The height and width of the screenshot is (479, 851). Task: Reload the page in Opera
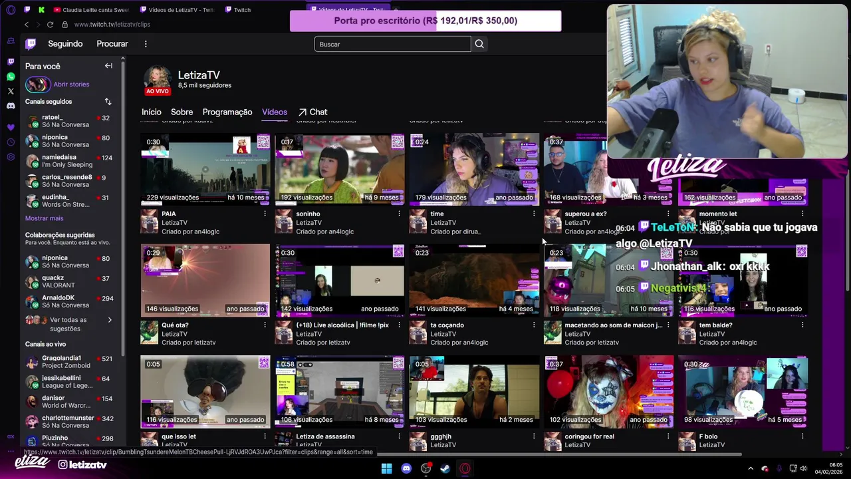50,25
